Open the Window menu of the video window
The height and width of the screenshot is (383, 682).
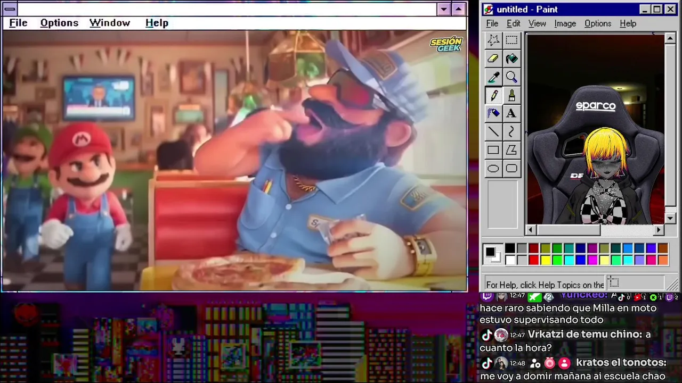pos(110,23)
